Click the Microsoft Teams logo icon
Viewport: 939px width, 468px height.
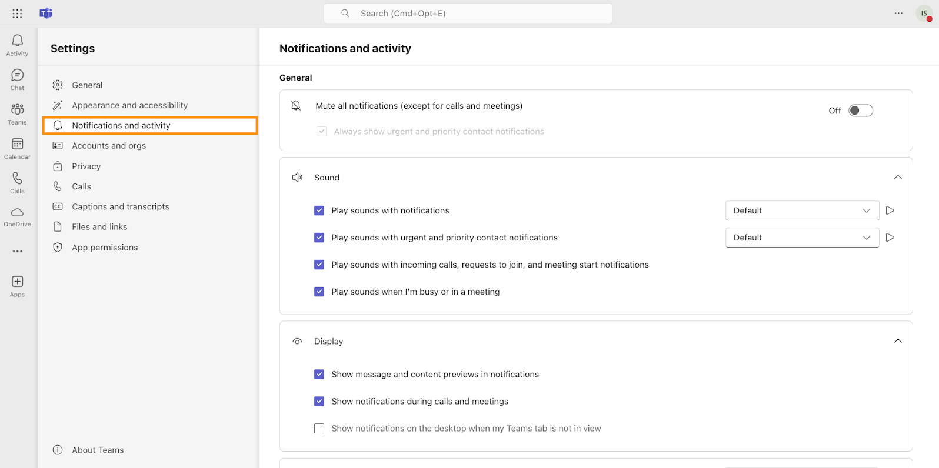[46, 14]
